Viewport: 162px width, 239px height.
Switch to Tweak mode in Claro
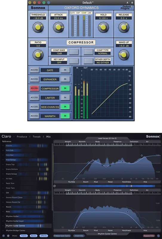point(37,137)
